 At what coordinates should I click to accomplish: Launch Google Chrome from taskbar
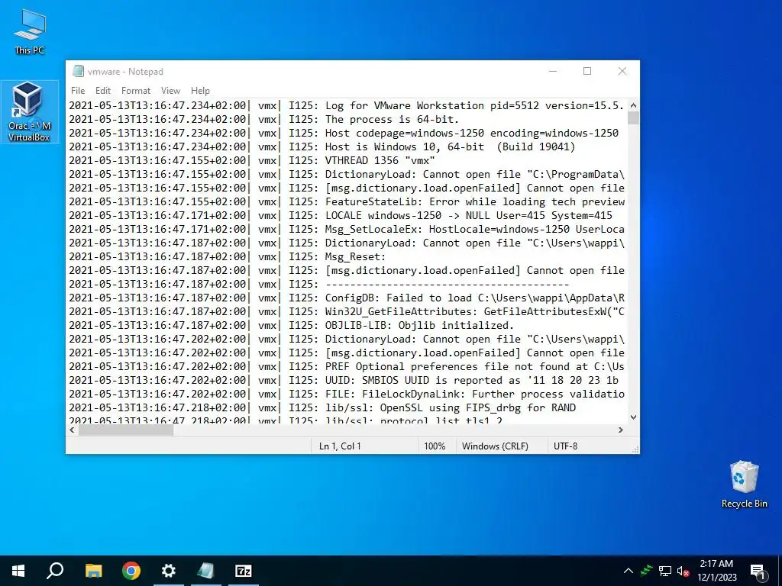coord(131,571)
